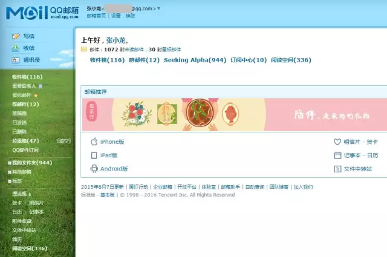Open the 通讯录 contacts card icon
The height and width of the screenshot is (257, 387).
tap(16, 60)
